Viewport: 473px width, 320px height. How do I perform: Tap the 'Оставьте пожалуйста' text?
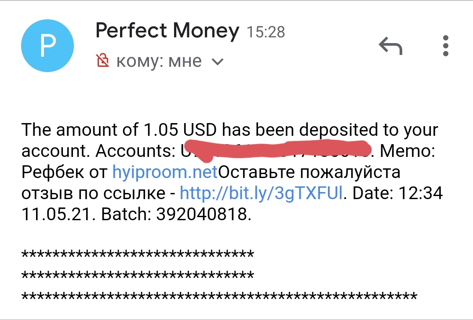click(309, 172)
